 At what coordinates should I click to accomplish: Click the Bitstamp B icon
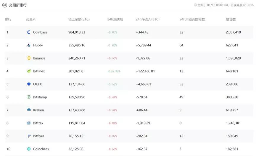[29, 97]
